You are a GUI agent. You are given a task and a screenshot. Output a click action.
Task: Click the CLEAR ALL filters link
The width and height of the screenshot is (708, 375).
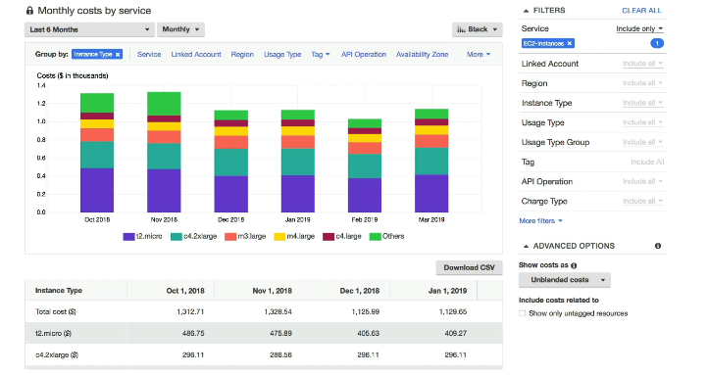click(x=641, y=11)
